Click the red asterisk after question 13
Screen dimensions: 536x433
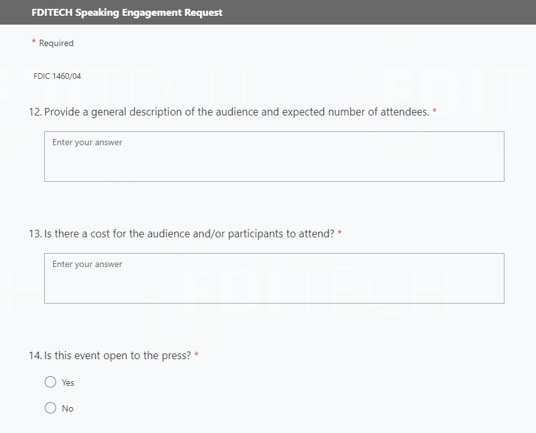[x=340, y=234]
